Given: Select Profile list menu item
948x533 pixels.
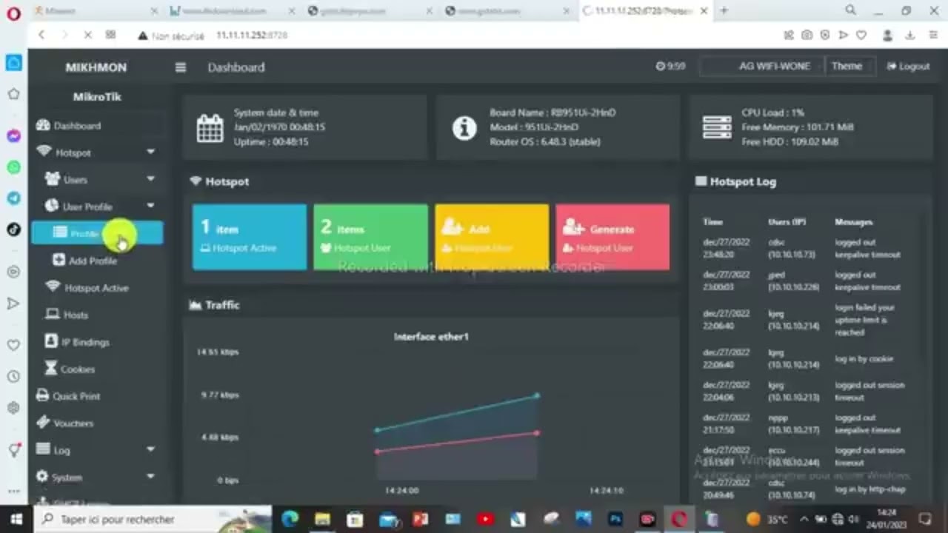Looking at the screenshot, I should pyautogui.click(x=97, y=234).
